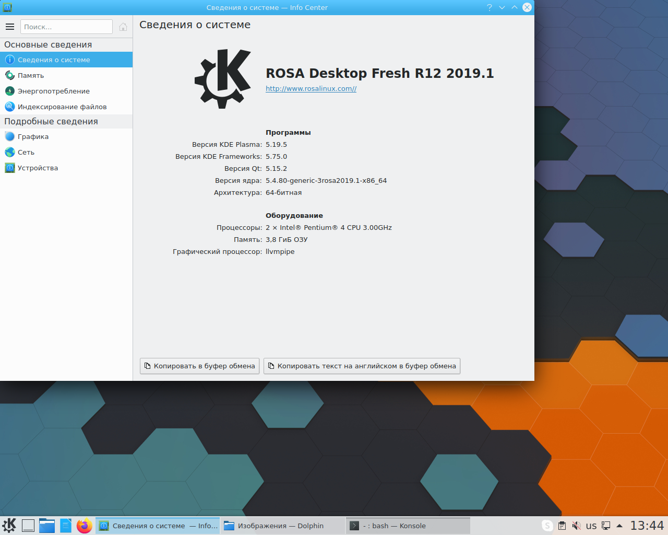
Task: Select Сведения о системе in the sidebar
Action: 66,60
